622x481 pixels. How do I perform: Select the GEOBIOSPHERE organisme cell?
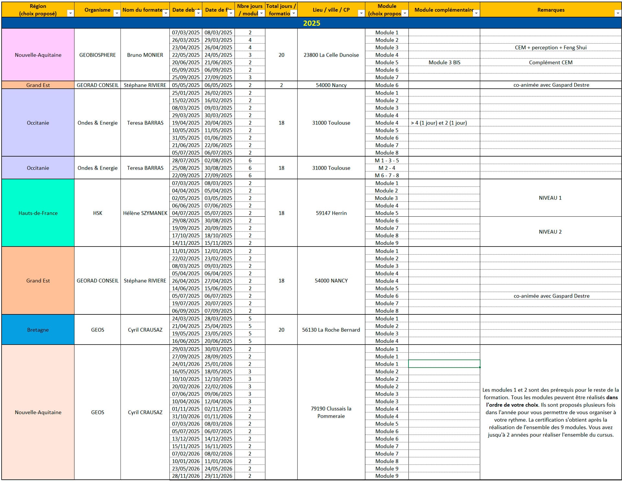coord(98,55)
